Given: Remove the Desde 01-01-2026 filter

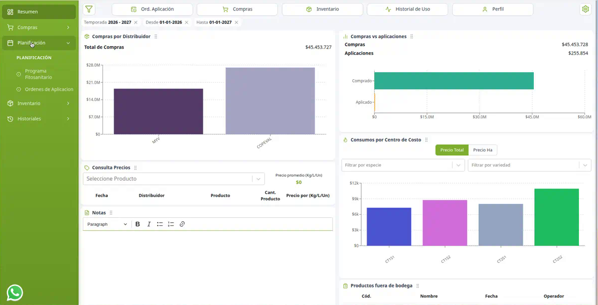Looking at the screenshot, I should click(x=187, y=23).
